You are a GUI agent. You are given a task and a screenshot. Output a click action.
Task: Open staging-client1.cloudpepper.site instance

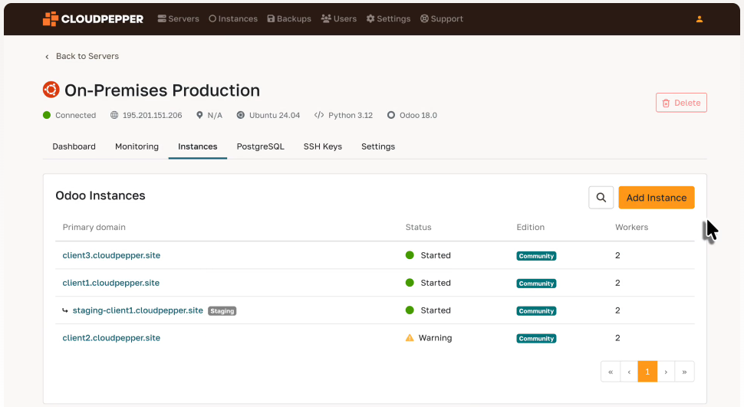pyautogui.click(x=137, y=310)
